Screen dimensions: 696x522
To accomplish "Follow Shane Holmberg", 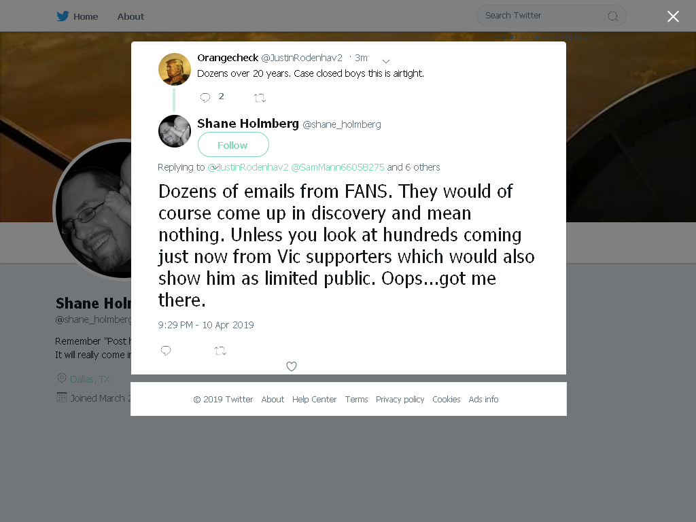I will point(233,145).
